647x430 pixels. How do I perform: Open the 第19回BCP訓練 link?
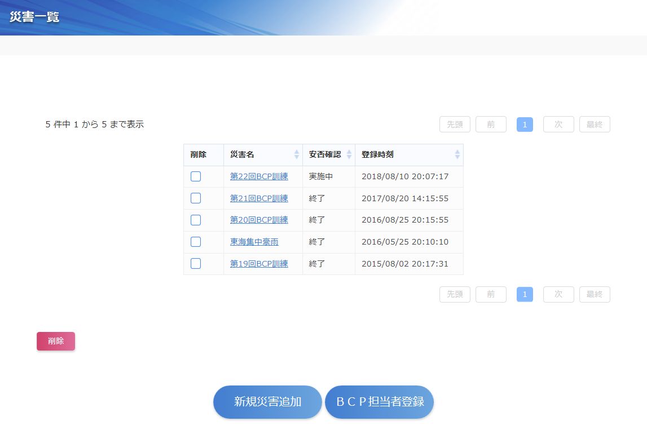coord(259,264)
